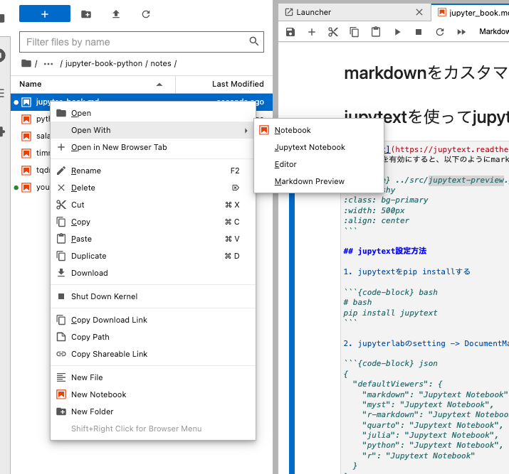Open with Jupytext Notebook

[x=319, y=147]
